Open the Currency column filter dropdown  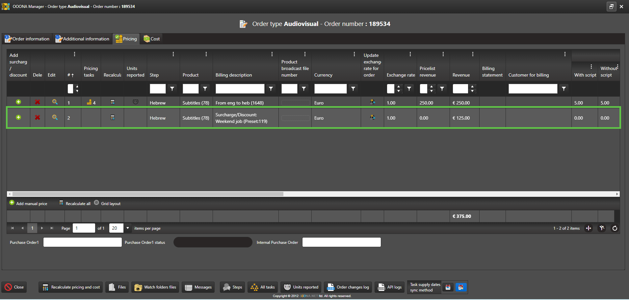pyautogui.click(x=353, y=89)
